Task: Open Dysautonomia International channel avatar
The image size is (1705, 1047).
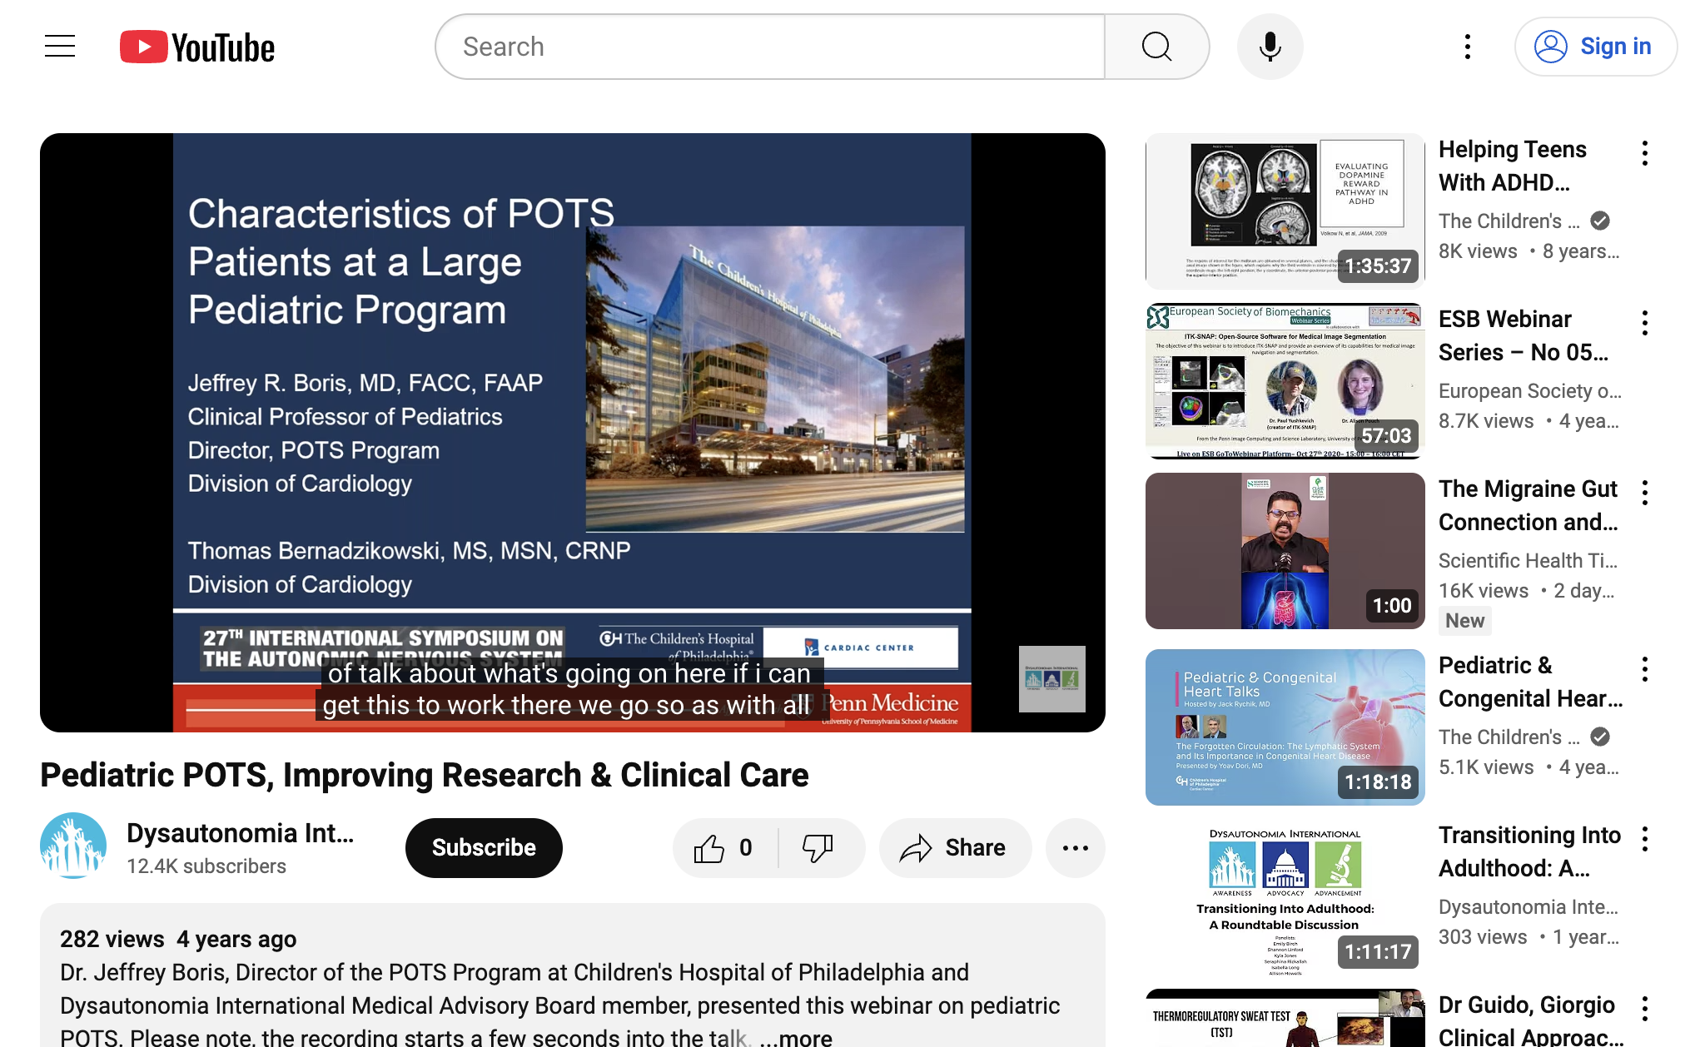Action: tap(73, 846)
